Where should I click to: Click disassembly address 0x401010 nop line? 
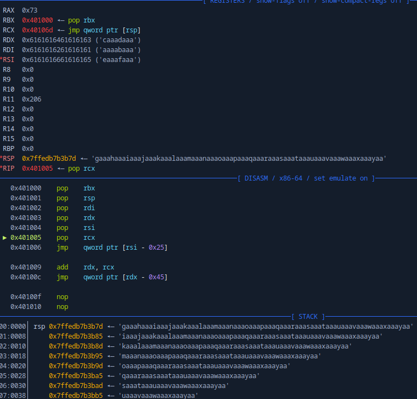(26, 307)
